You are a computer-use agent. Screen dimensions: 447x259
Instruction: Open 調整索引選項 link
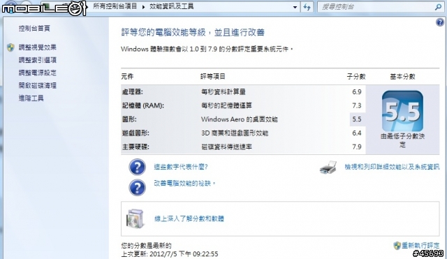pyautogui.click(x=37, y=60)
